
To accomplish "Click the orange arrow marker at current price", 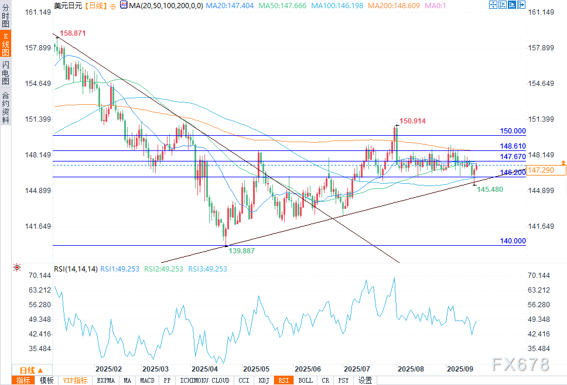I will coord(563,161).
